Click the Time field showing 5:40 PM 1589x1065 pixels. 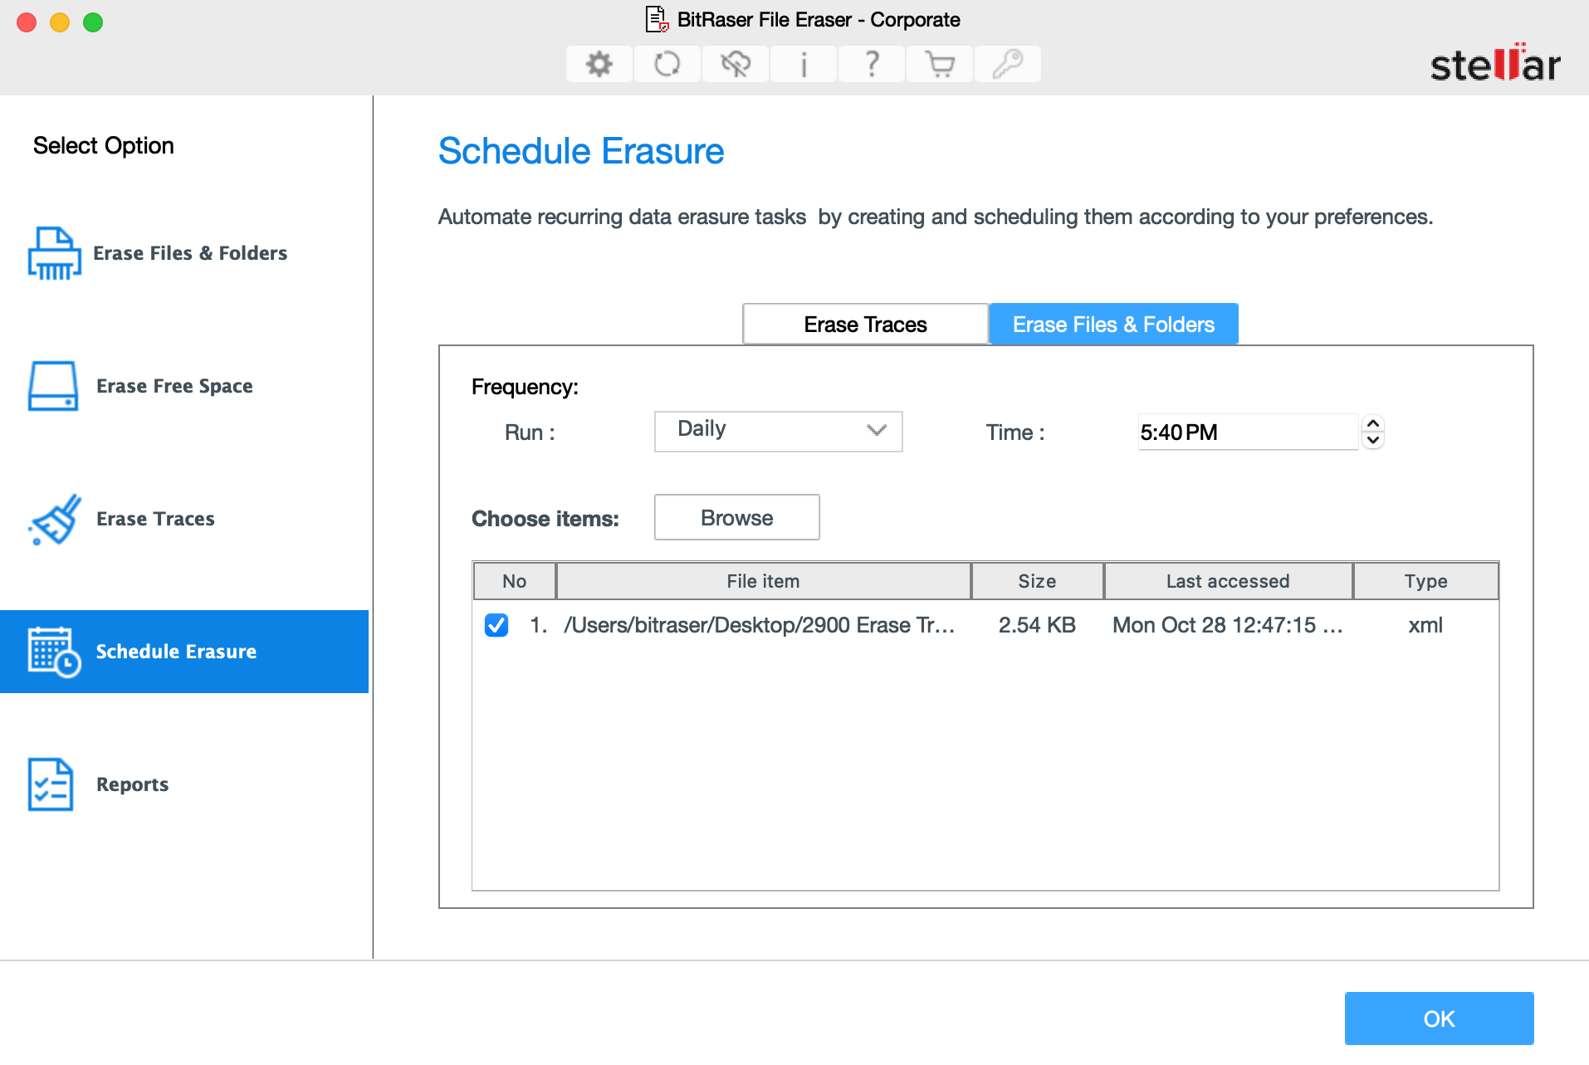coord(1247,432)
